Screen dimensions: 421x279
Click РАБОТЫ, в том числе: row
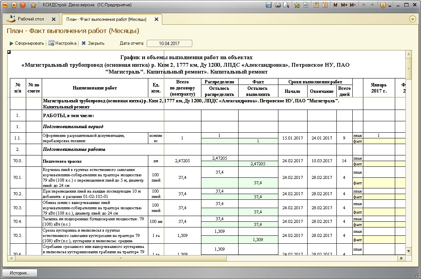[68, 116]
